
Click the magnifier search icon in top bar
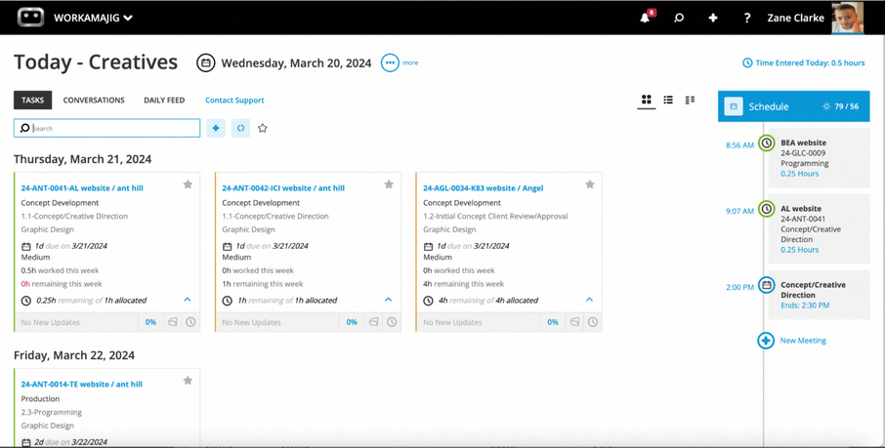679,18
